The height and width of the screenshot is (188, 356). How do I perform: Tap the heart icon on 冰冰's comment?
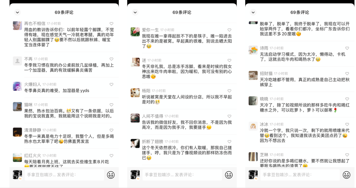pos(347,124)
